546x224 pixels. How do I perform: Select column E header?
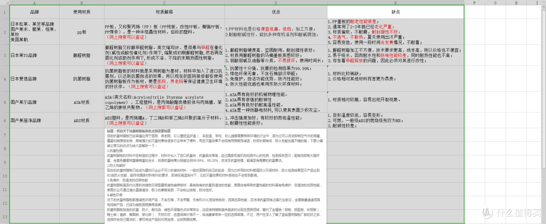(395, 3)
